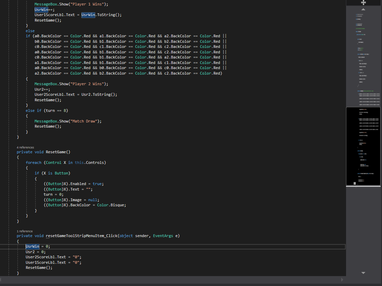Click Usr2.ToString() in the code
The width and height of the screenshot is (382, 286).
pyautogui.click(x=98, y=95)
